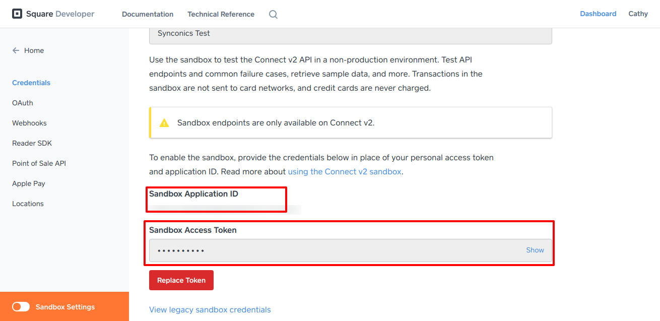Open the using the Connect v2 sandbox link
Image resolution: width=660 pixels, height=321 pixels.
tap(345, 171)
